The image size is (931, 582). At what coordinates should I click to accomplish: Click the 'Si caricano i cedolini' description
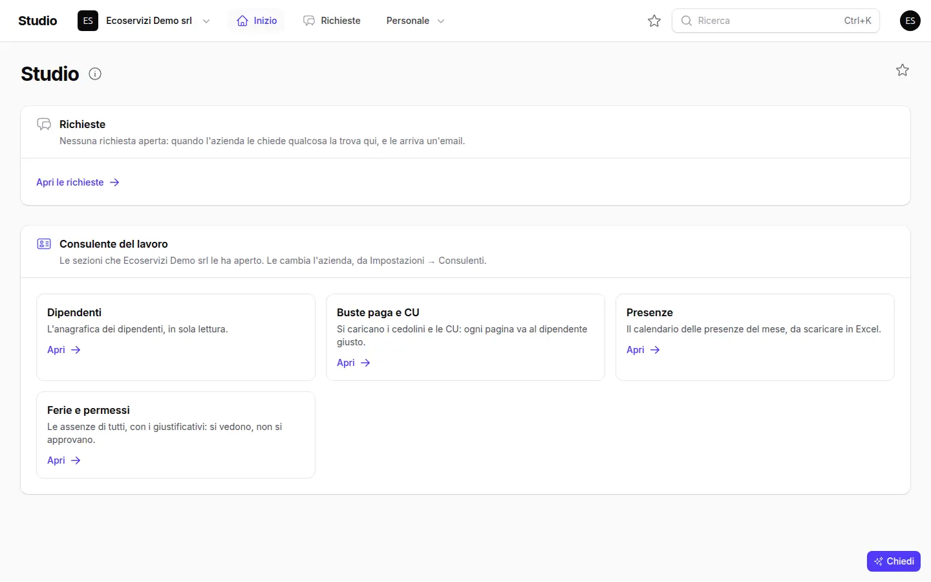tap(462, 336)
